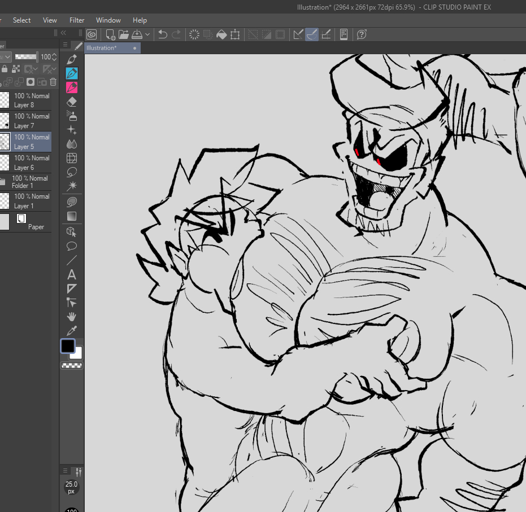This screenshot has height=512, width=526.
Task: Open the Filter menu
Action: point(77,20)
